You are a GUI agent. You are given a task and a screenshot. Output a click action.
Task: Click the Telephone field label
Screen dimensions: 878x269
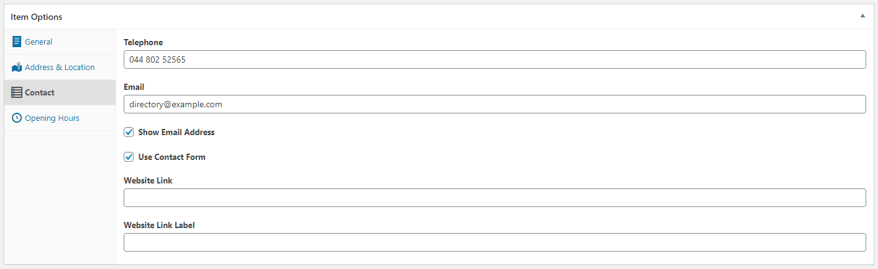click(144, 43)
